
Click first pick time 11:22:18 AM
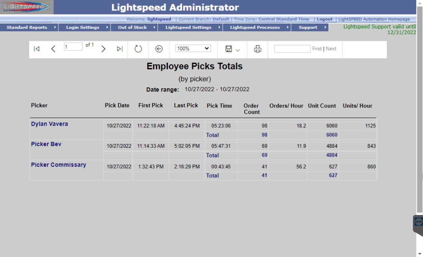(x=151, y=126)
